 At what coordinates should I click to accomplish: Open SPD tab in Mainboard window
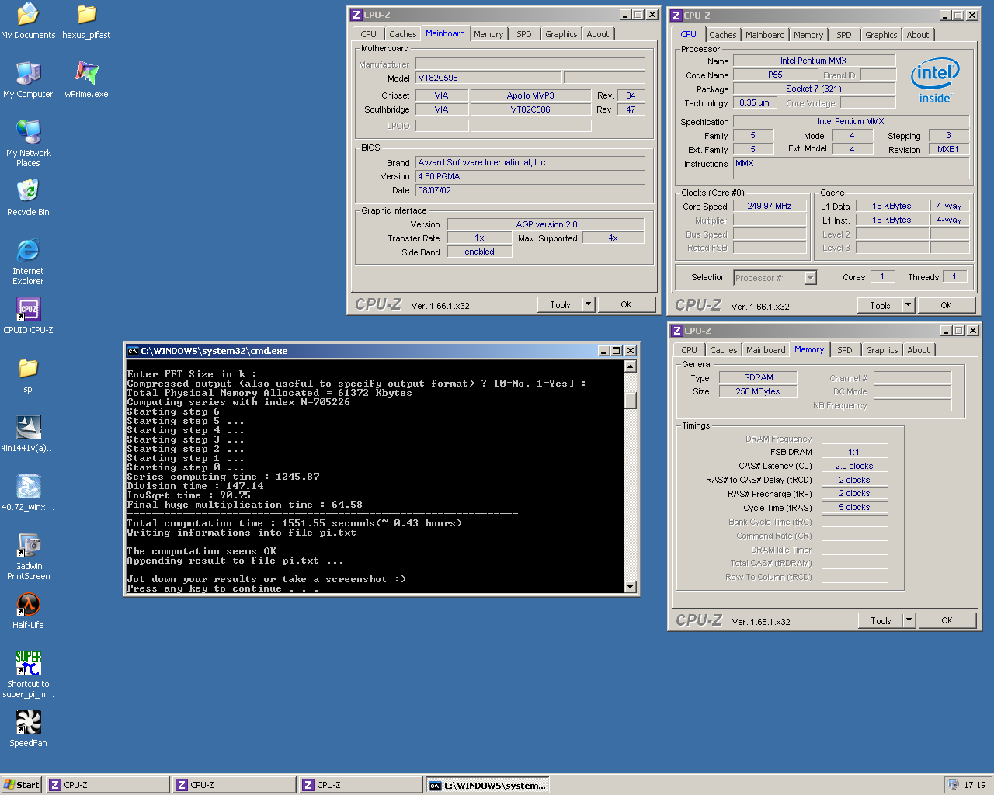pos(524,34)
